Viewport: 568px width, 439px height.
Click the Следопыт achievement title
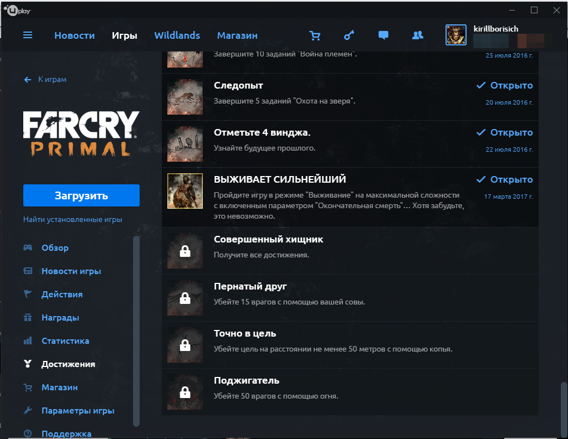pyautogui.click(x=238, y=85)
